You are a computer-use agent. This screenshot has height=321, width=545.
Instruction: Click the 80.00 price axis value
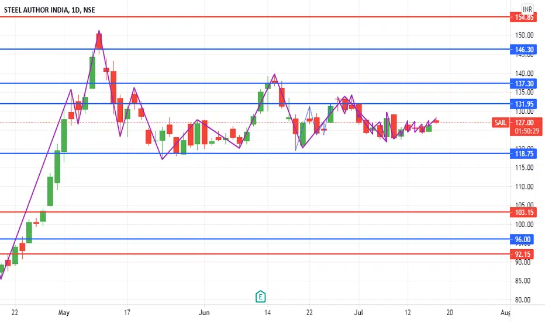coord(524,300)
